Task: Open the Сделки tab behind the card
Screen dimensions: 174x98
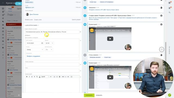Action: 19,9
